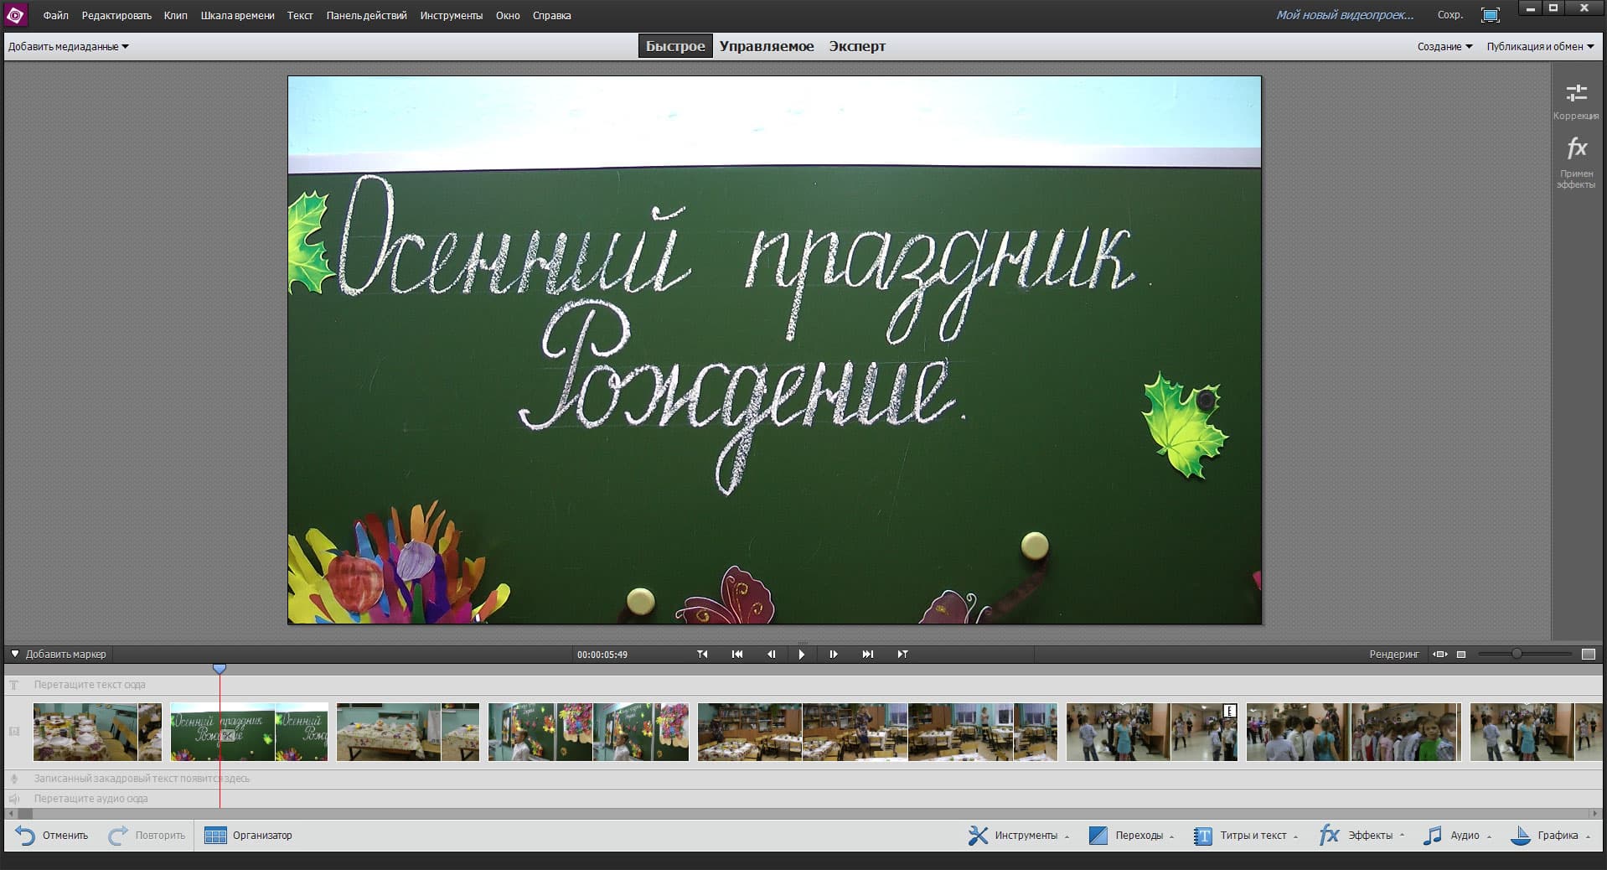Open the Шкала времени menu

click(x=237, y=16)
